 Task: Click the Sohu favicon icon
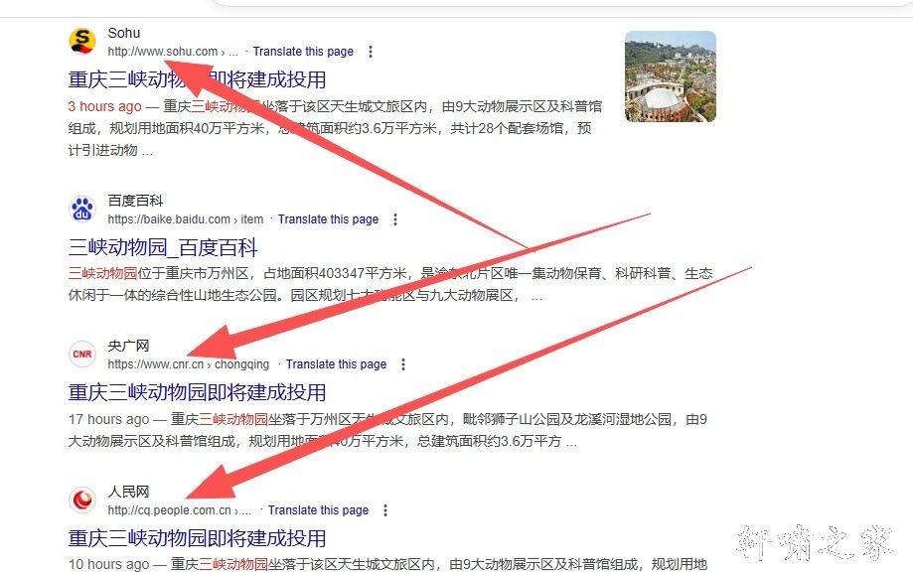pos(81,42)
